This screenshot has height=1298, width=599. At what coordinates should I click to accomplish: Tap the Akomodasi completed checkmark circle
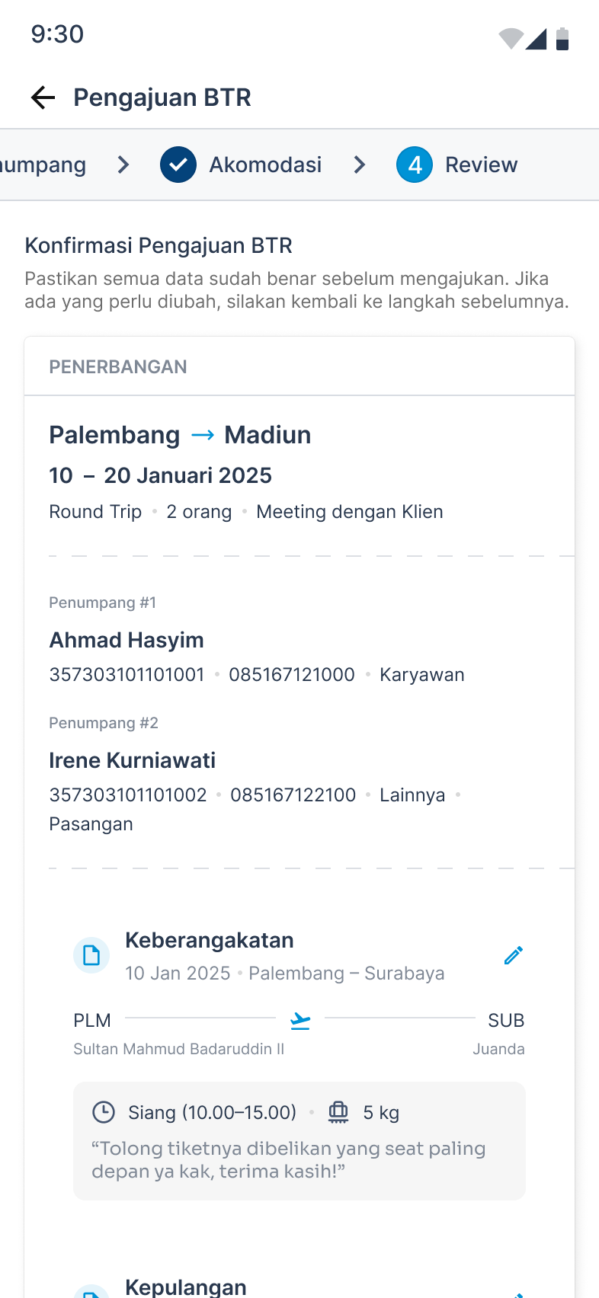pyautogui.click(x=178, y=165)
